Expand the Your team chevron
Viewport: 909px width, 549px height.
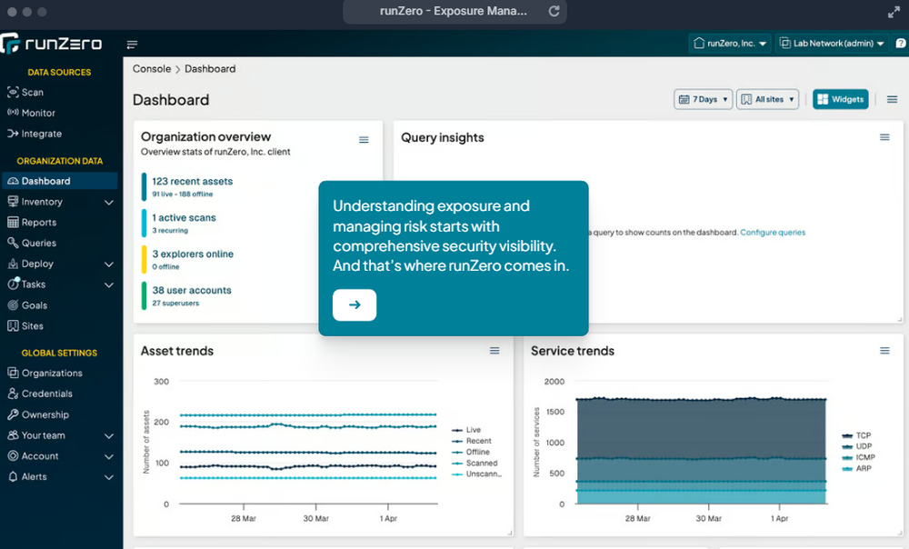click(x=108, y=436)
